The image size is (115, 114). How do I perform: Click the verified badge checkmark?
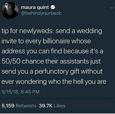point(53,7)
